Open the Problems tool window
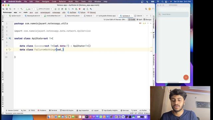The height and width of the screenshot is (120, 213). point(42,110)
